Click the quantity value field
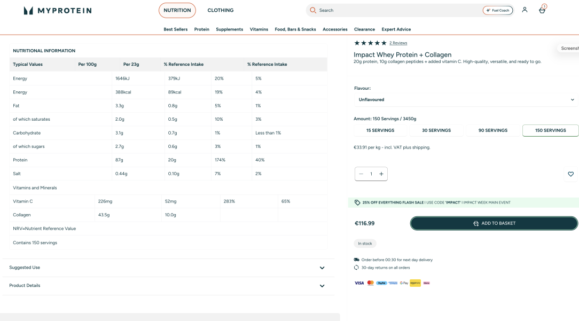 (371, 174)
